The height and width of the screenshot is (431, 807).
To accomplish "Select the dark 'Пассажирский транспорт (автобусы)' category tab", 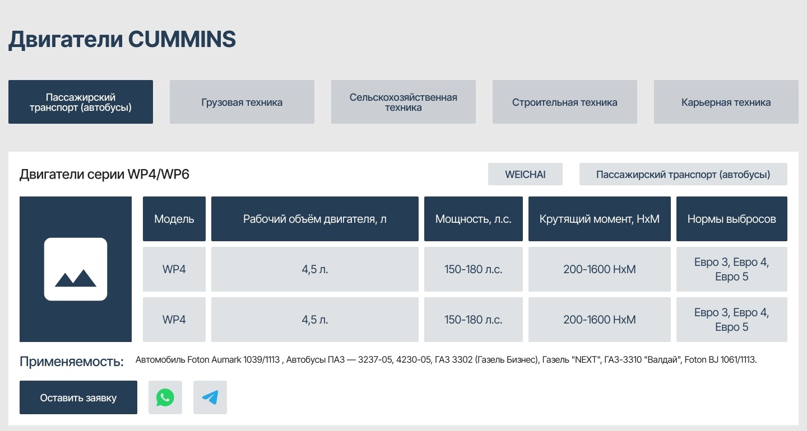I will point(81,102).
